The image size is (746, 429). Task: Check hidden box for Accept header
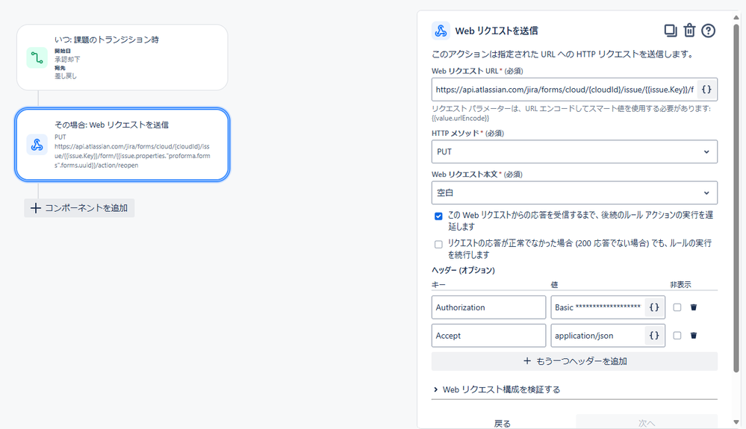pyautogui.click(x=677, y=336)
